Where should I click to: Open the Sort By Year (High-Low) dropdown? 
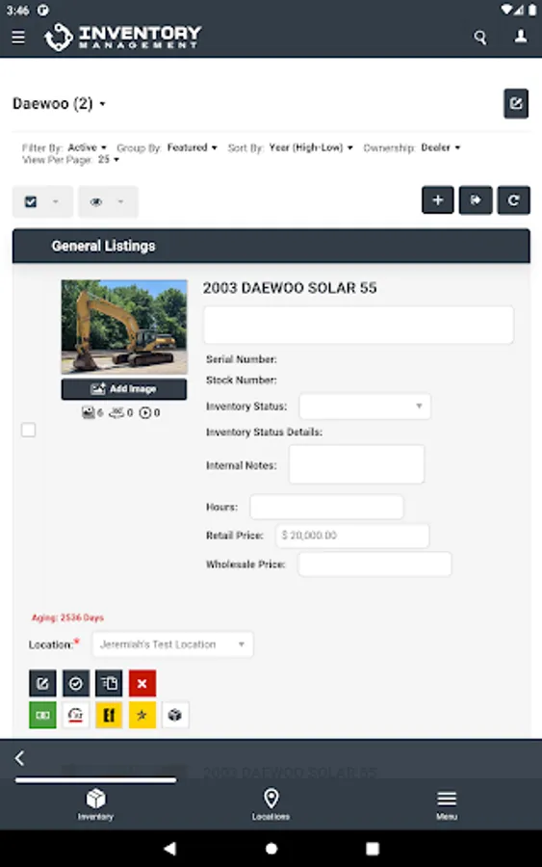pyautogui.click(x=311, y=147)
